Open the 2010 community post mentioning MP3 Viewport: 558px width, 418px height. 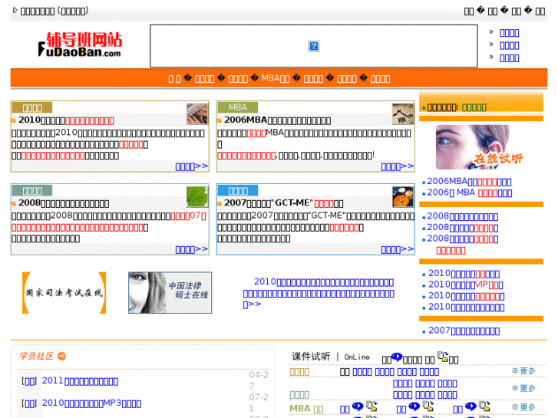point(91,403)
